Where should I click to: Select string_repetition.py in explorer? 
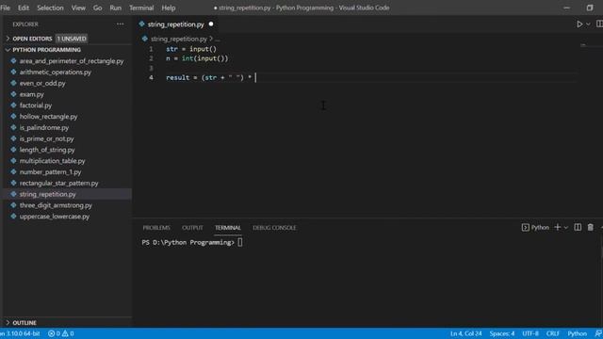[x=48, y=195]
